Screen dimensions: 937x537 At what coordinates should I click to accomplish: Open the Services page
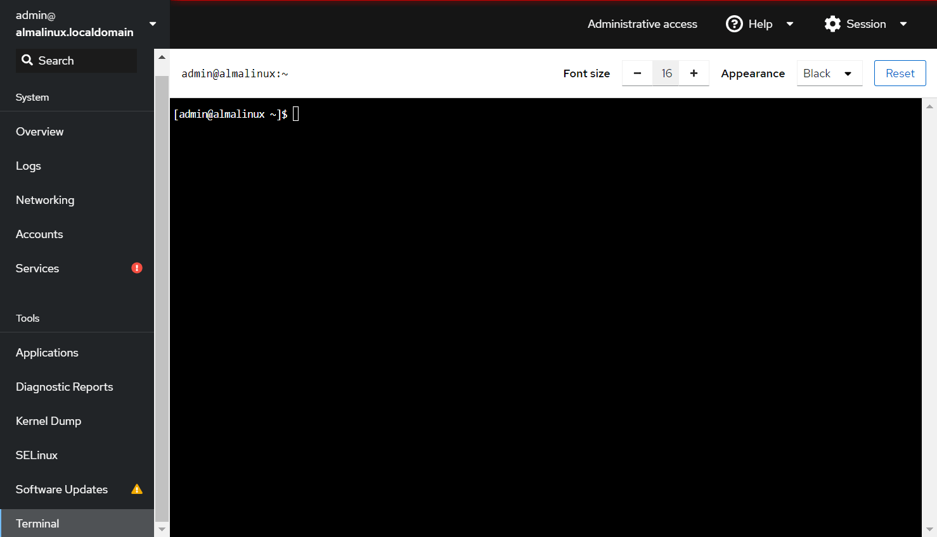[77, 268]
